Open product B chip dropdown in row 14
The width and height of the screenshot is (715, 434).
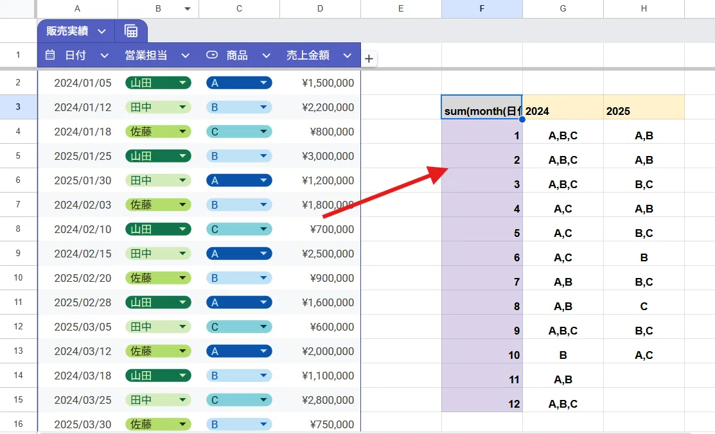(x=263, y=376)
